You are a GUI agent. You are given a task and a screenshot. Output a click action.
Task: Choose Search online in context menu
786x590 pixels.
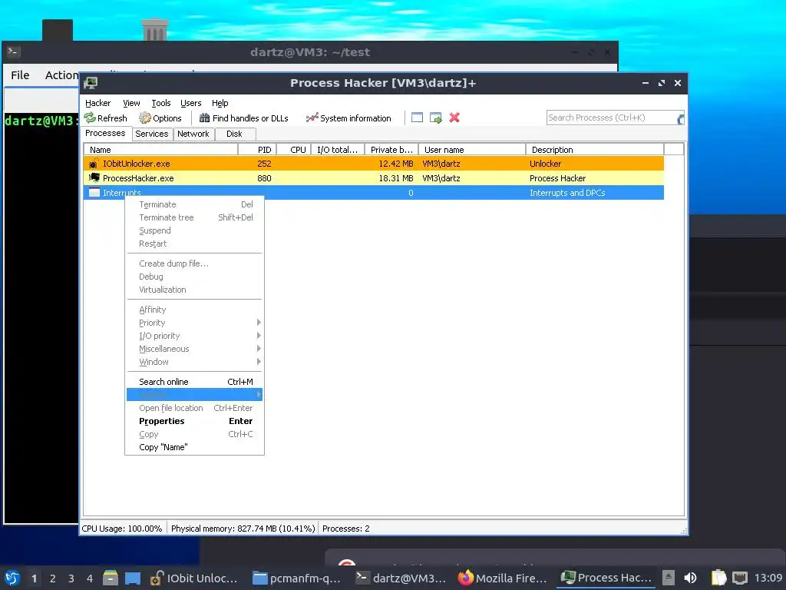(x=194, y=382)
